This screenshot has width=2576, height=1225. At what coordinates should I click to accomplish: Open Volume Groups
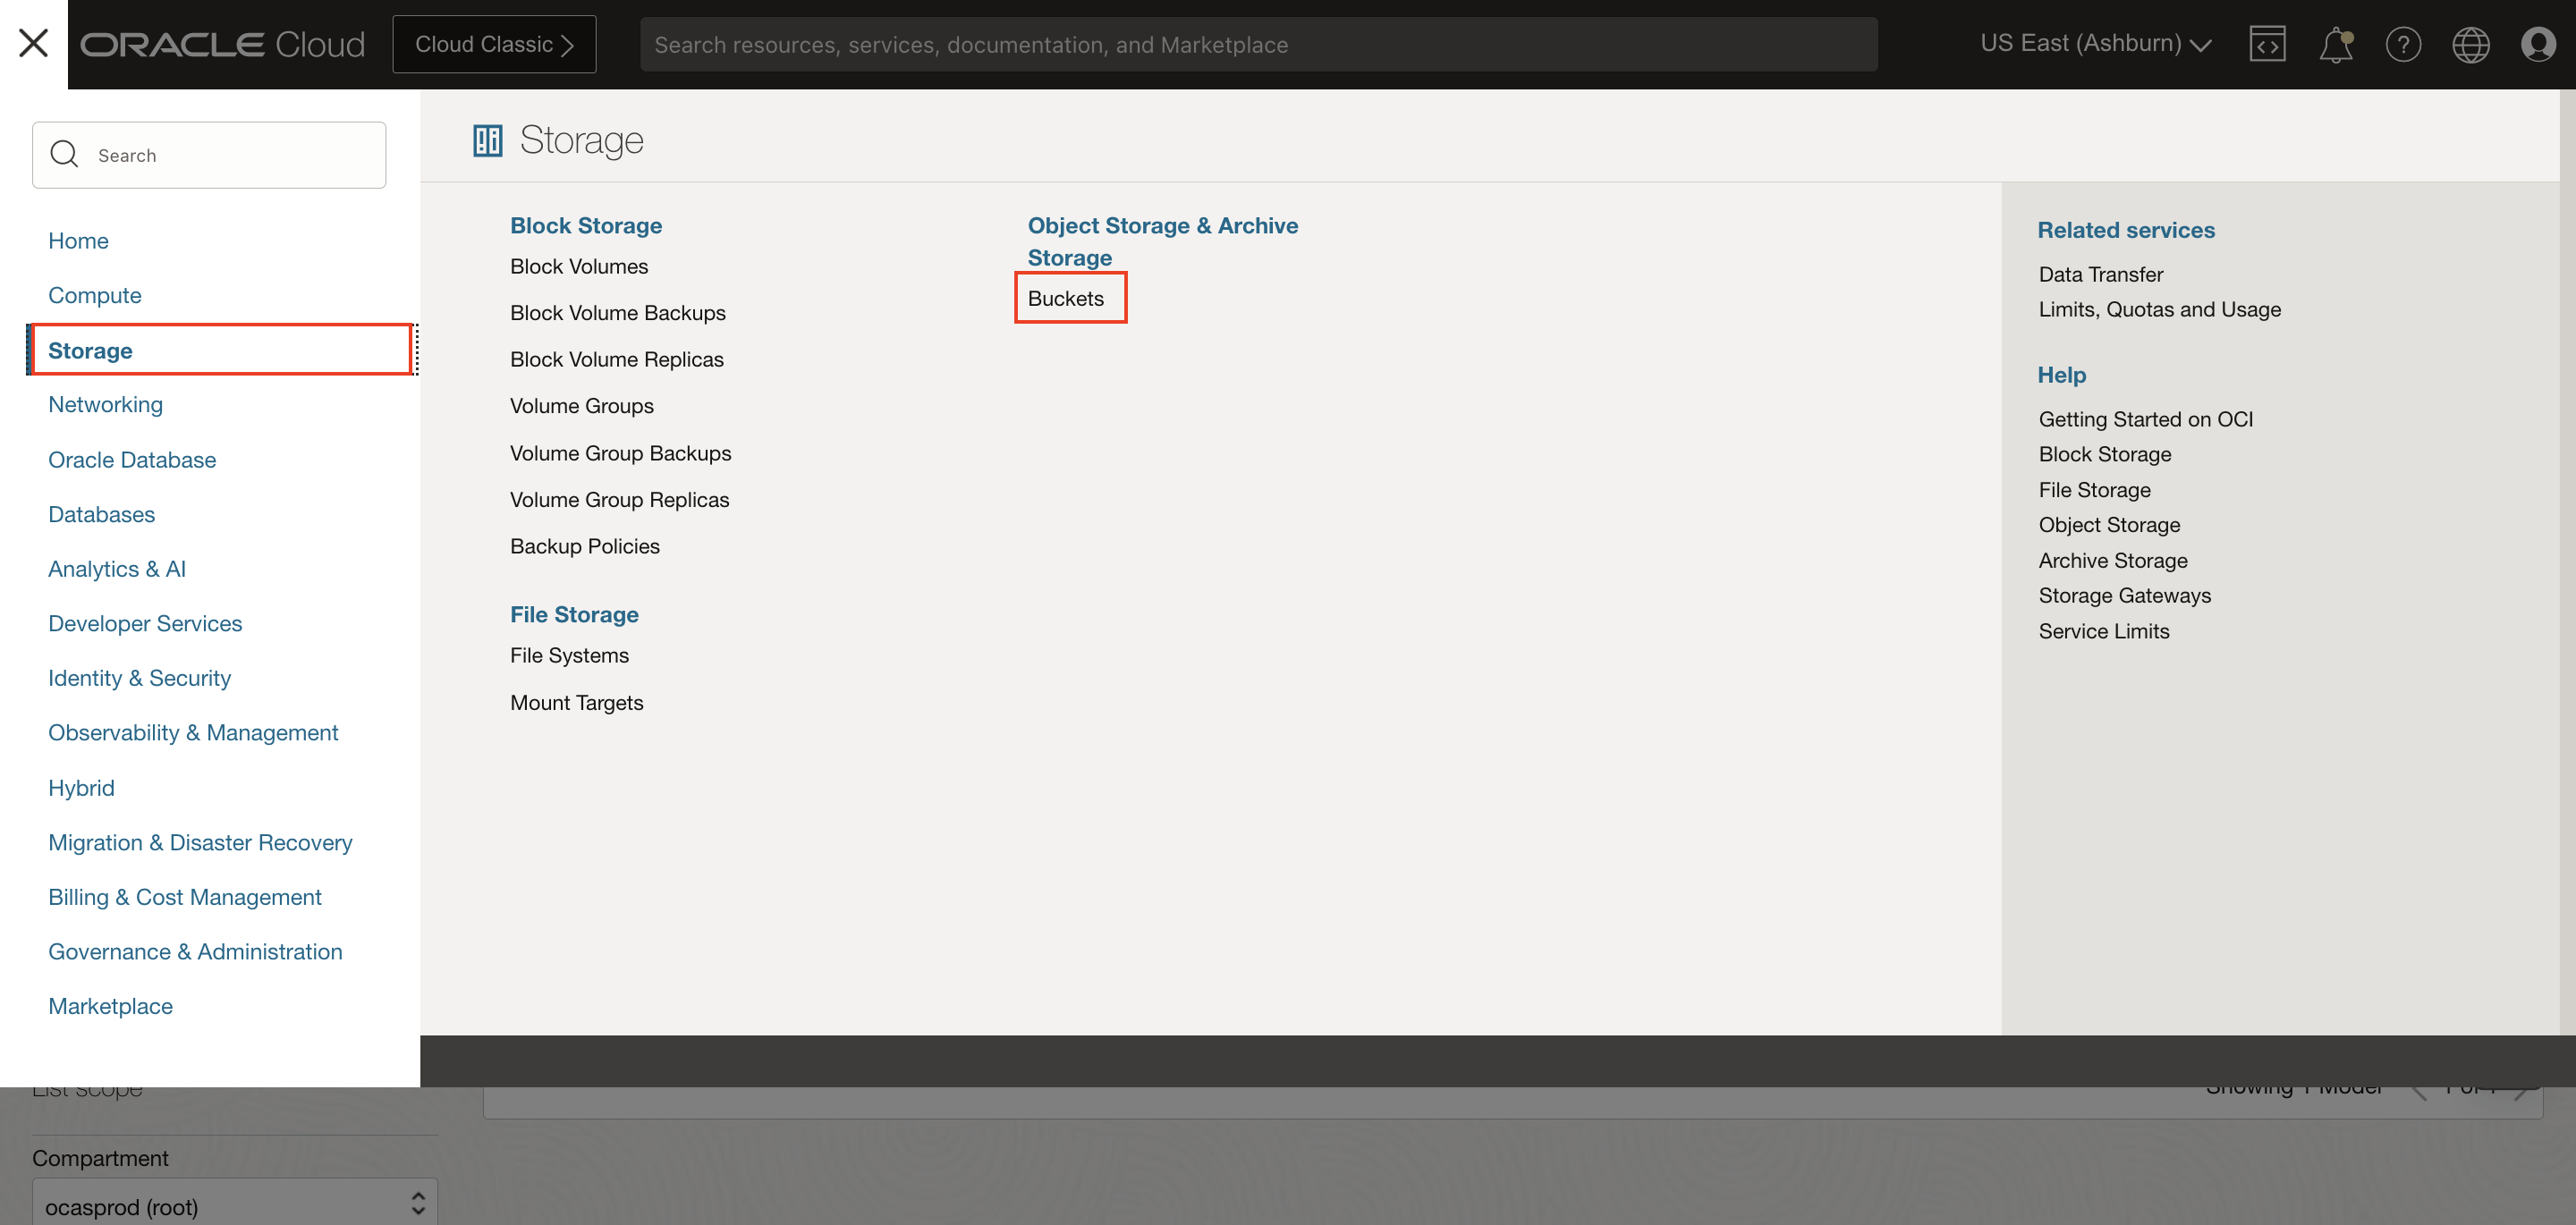pyautogui.click(x=582, y=406)
